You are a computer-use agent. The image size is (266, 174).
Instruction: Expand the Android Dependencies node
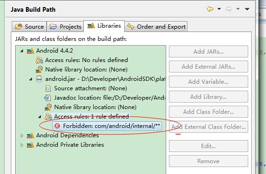point(22,135)
